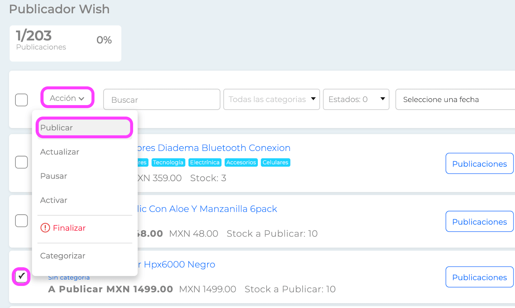The image size is (515, 308).
Task: Choose the red Finalizar option
Action: [x=85, y=228]
